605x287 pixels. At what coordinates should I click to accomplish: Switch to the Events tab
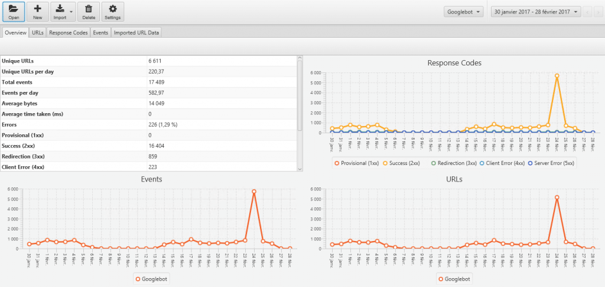100,32
